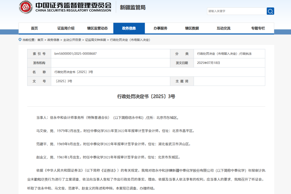
Task: Click the 发文日期 table label
Action: (x=182, y=63)
